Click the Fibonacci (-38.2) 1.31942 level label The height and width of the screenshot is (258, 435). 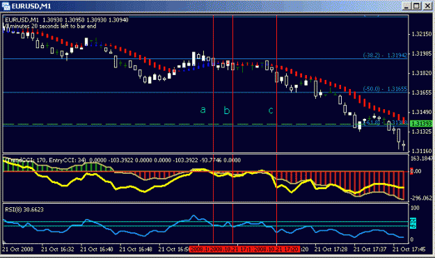point(385,55)
